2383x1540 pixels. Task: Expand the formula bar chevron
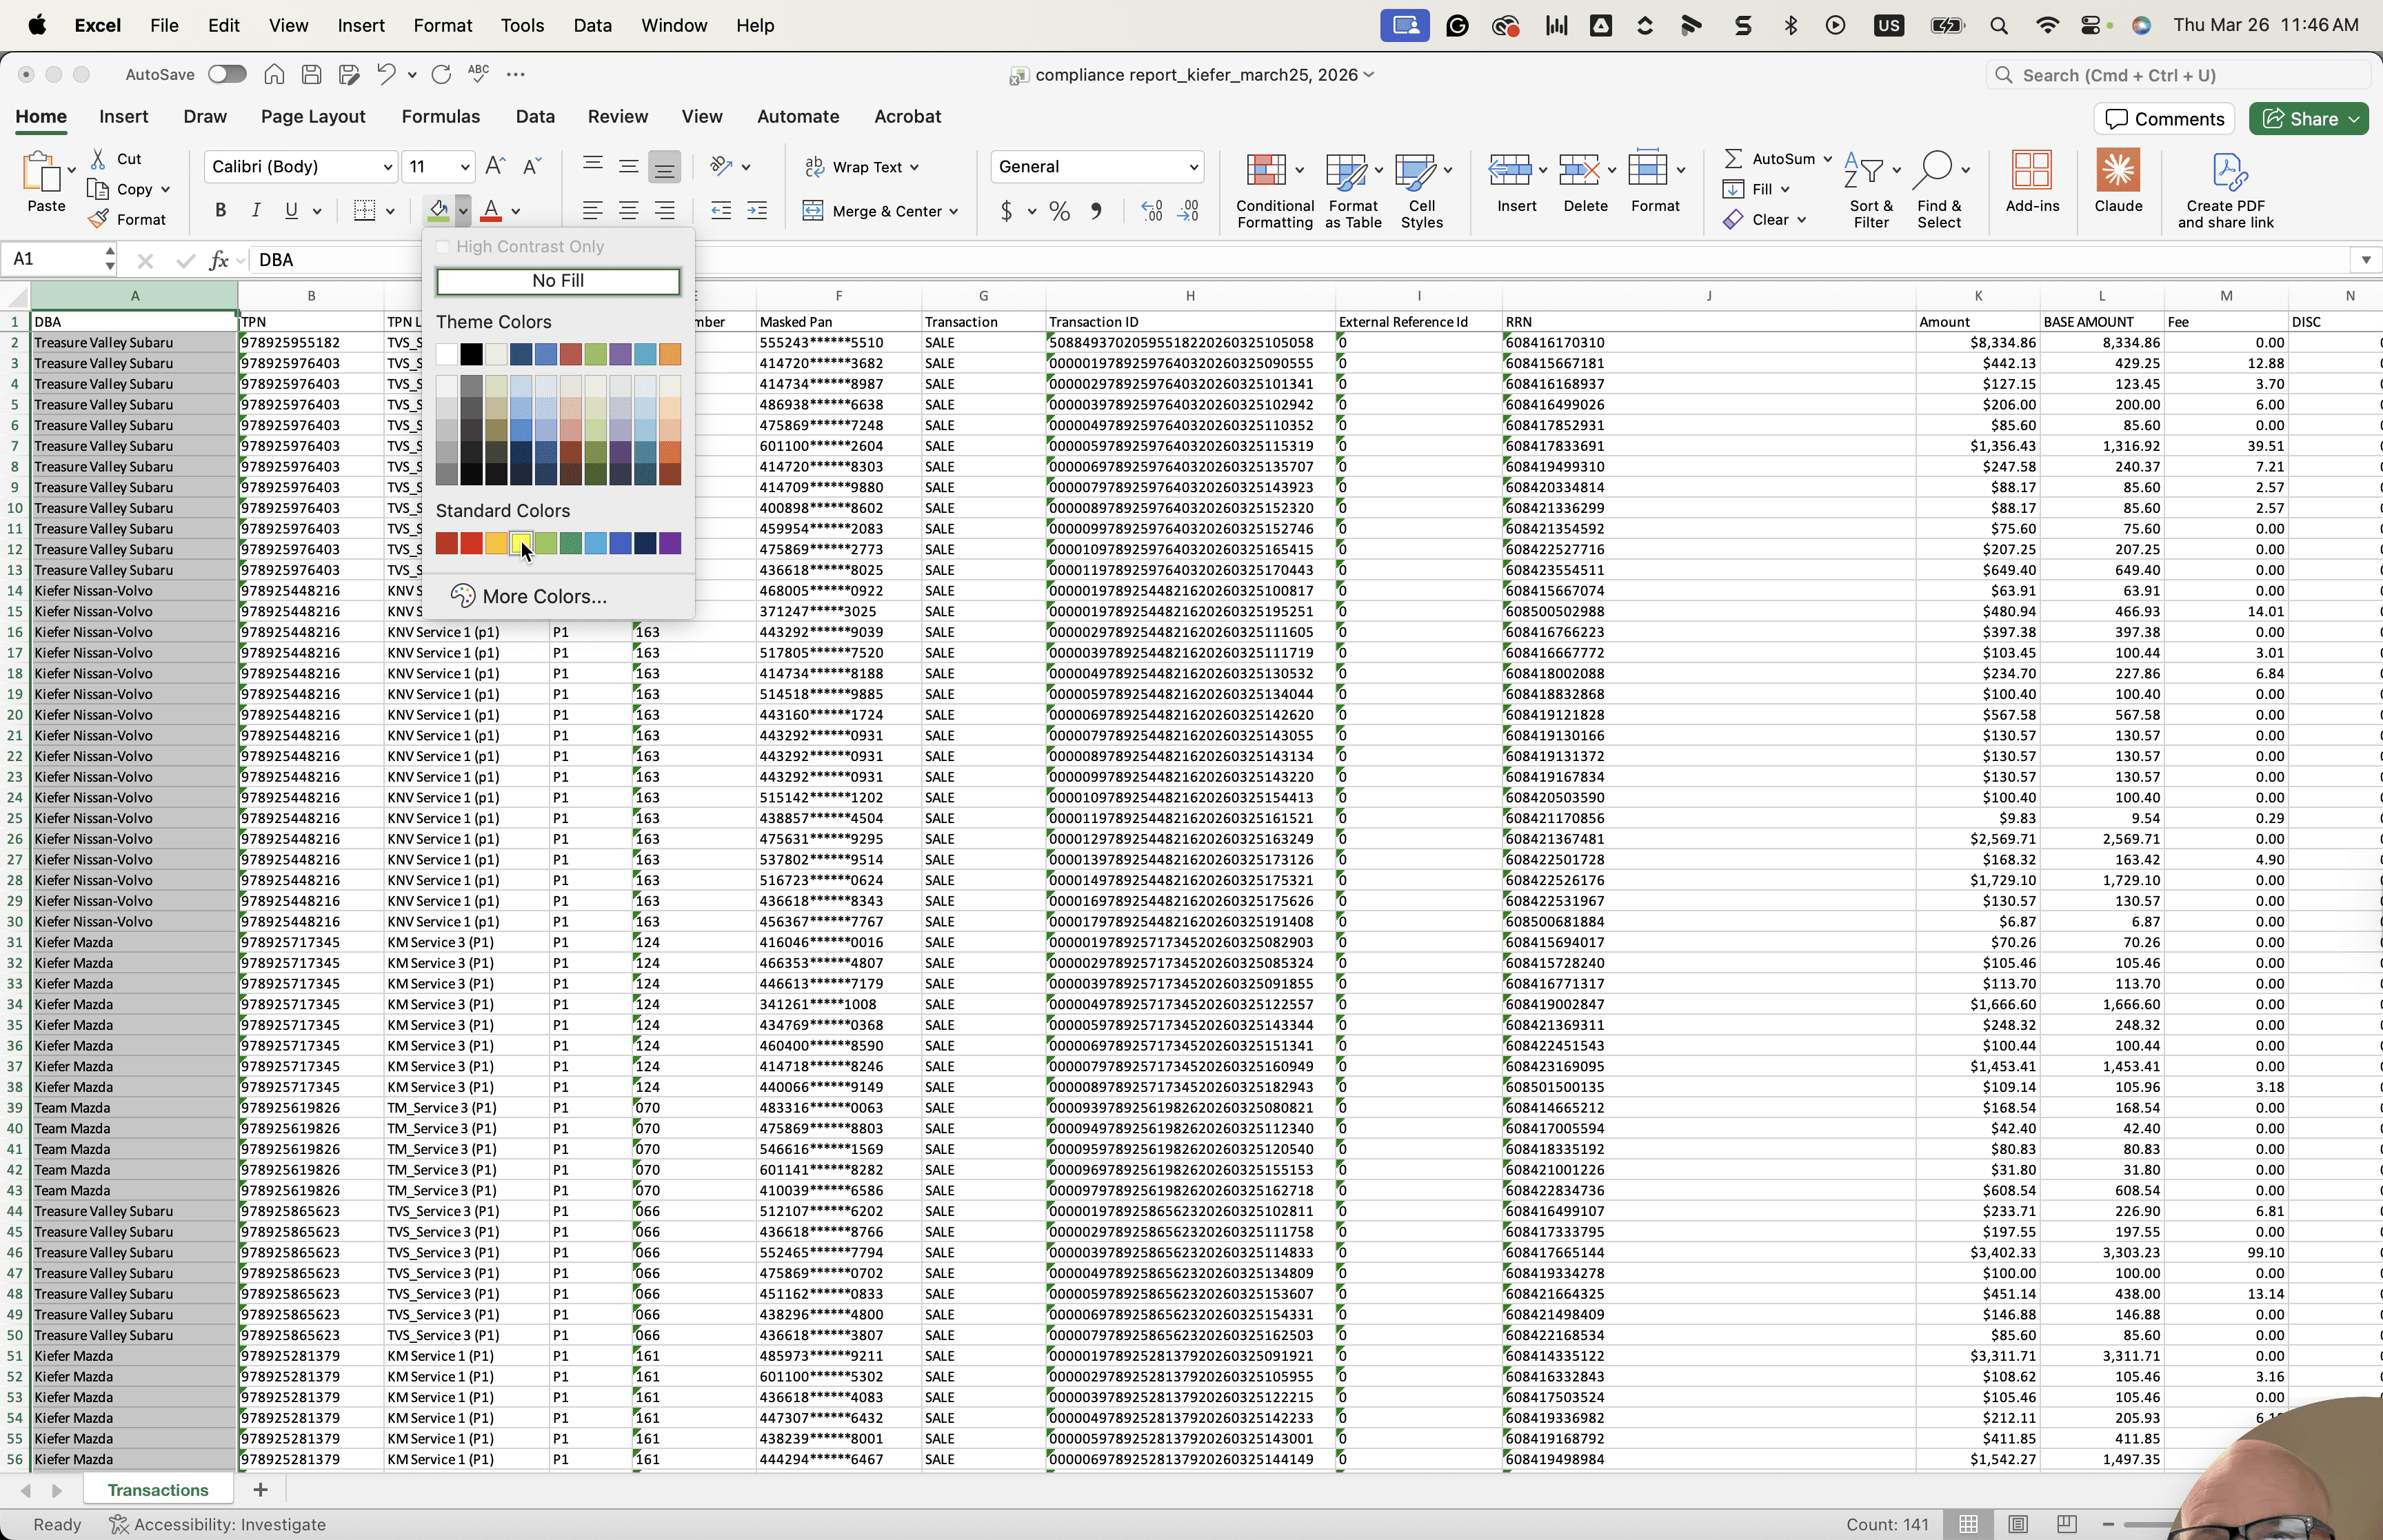coord(2366,260)
